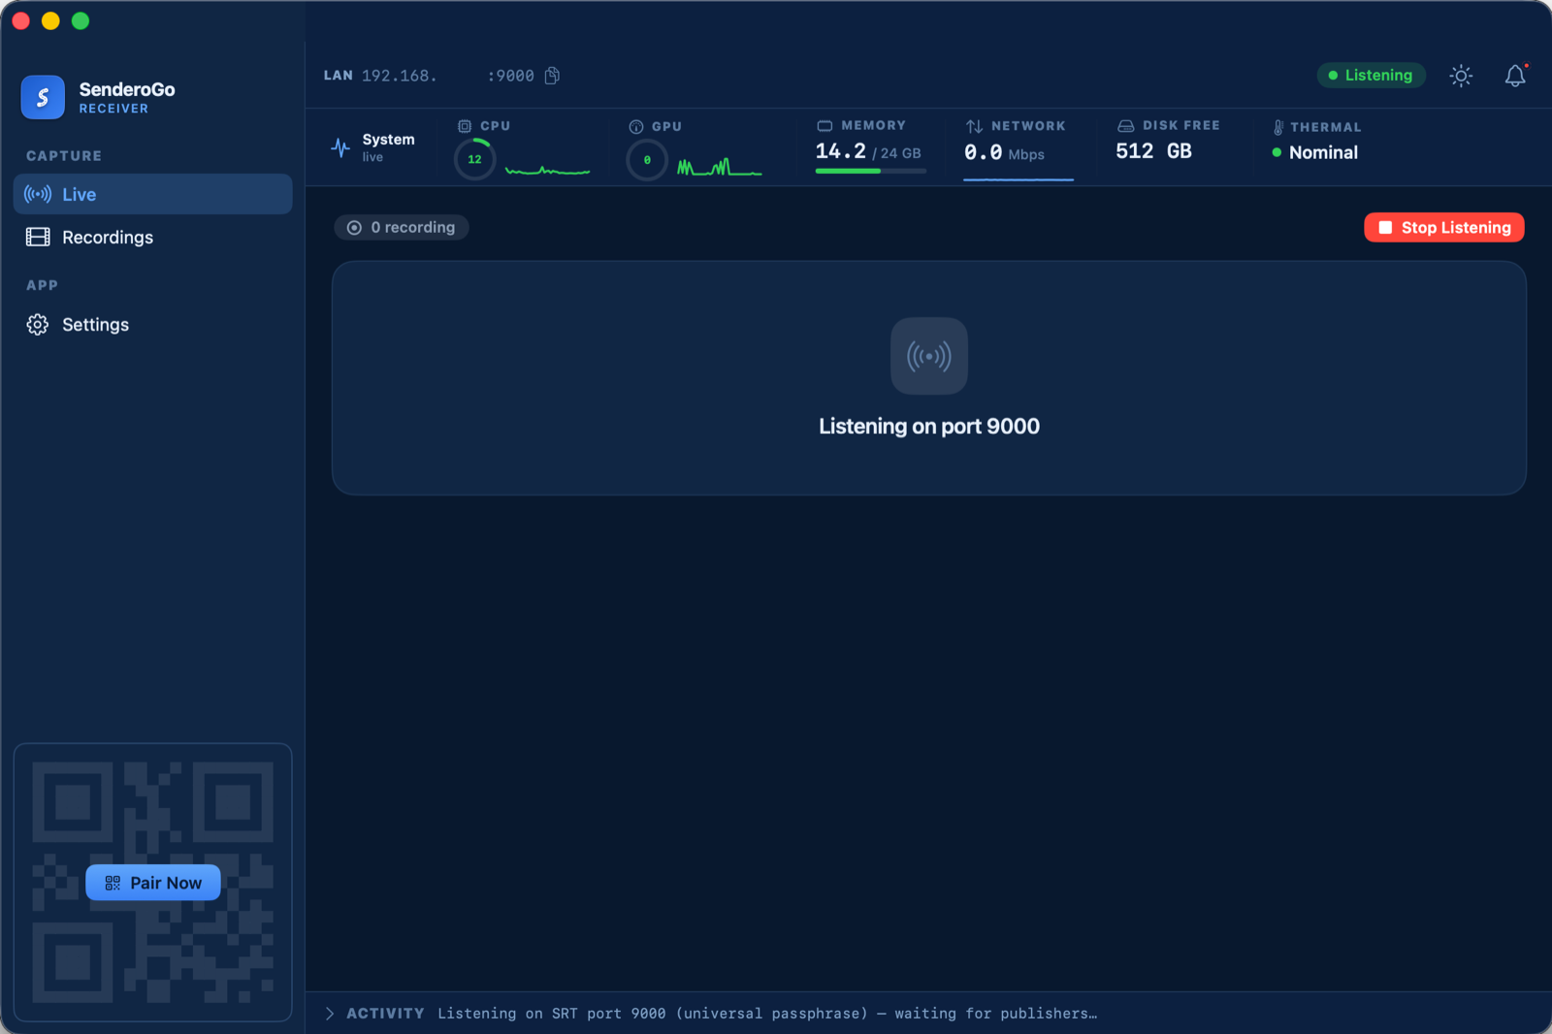The height and width of the screenshot is (1034, 1552).
Task: Open the Settings page
Action: (153, 324)
